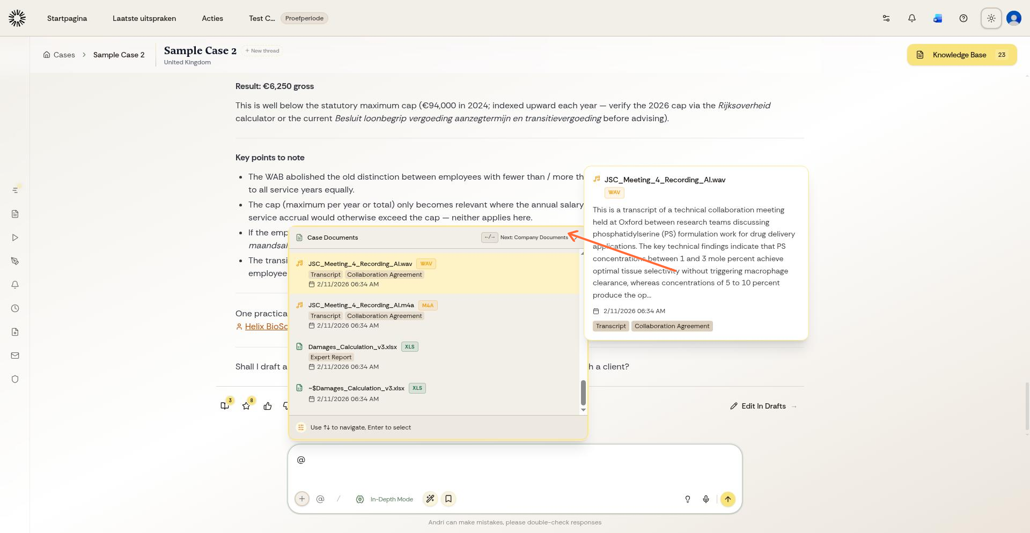
Task: Open the settings sliders icon in header
Action: [x=886, y=18]
